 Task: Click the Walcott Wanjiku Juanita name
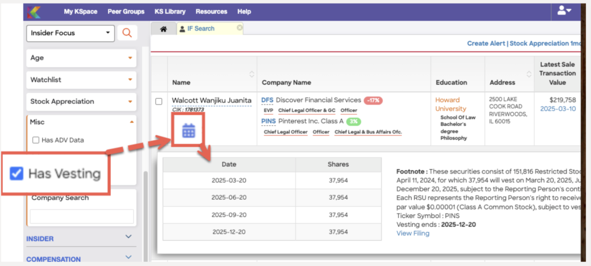point(211,100)
